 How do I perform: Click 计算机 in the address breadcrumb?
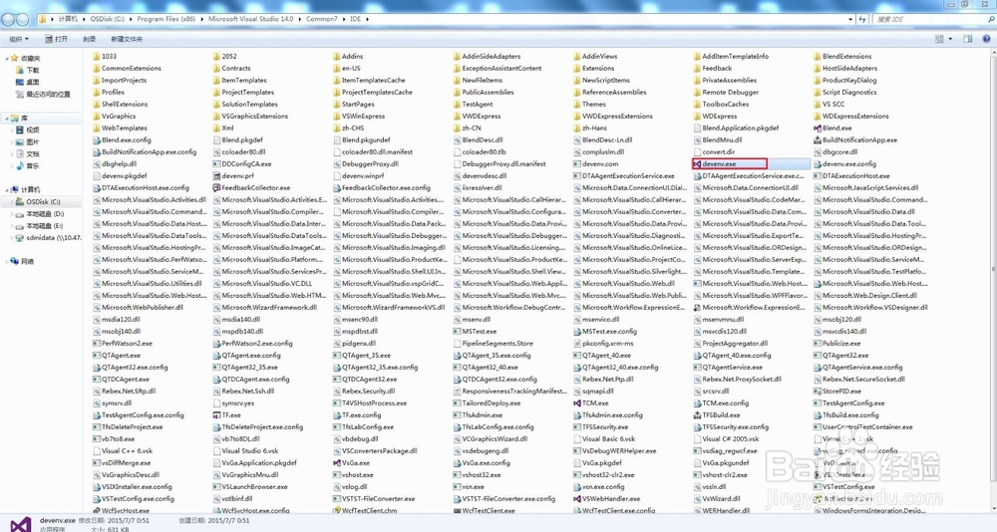pyautogui.click(x=68, y=19)
